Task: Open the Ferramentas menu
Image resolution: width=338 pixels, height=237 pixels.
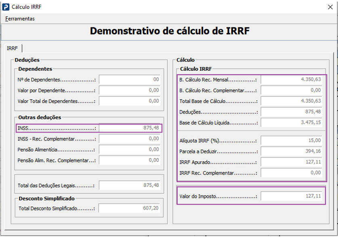Action: (x=20, y=19)
